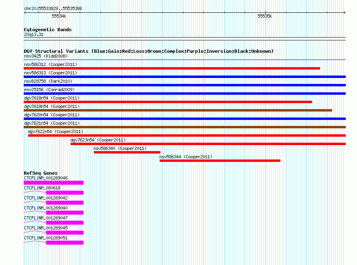The width and height of the screenshot is (357, 265).
Task: Select the CTCFL|NM_080618 magenta exon bar
Action: [65, 193]
